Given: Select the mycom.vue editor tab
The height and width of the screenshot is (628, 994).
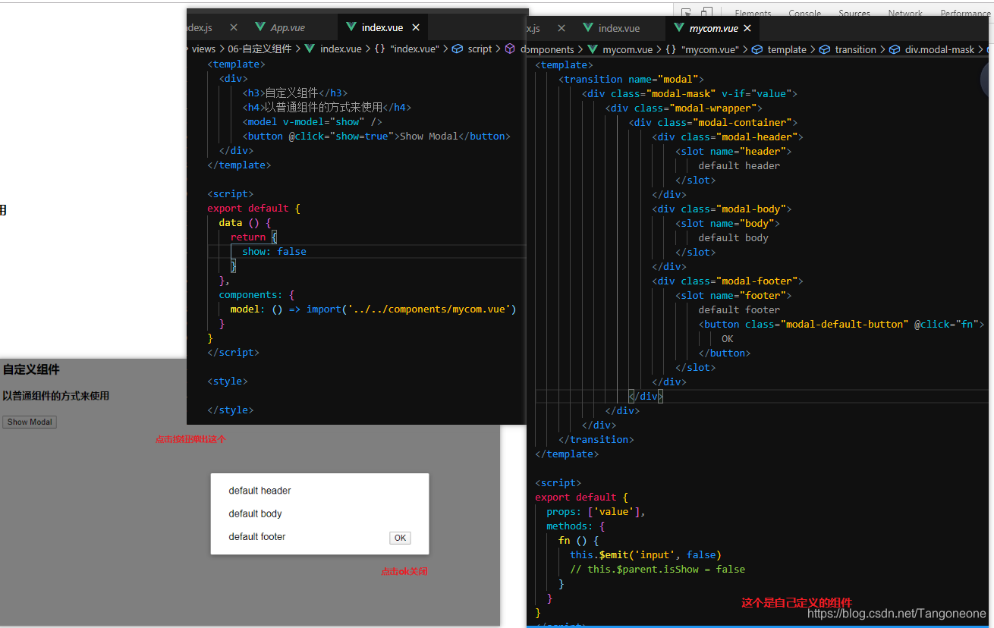Looking at the screenshot, I should (x=712, y=28).
